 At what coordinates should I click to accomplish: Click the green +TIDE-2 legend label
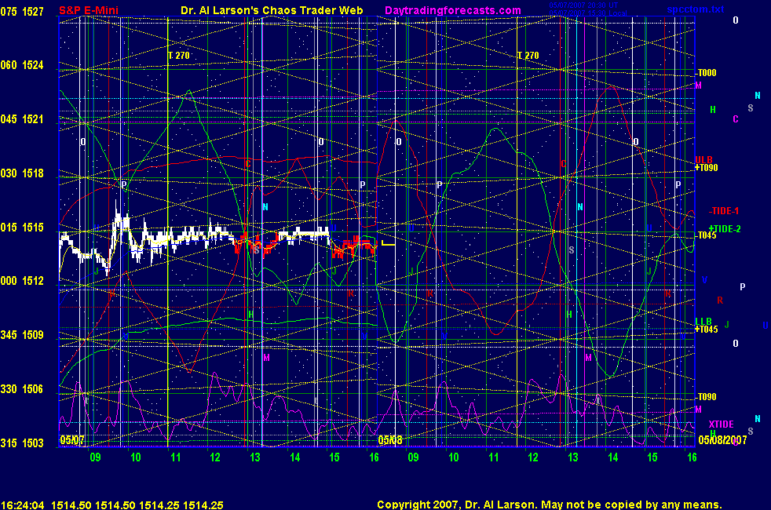[x=725, y=229]
